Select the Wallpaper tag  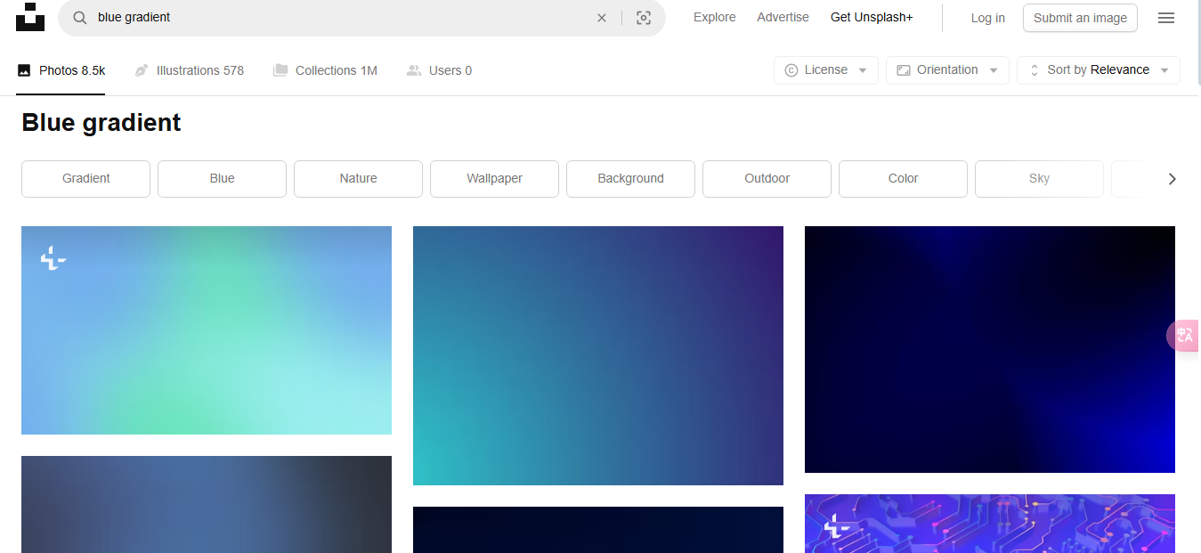[x=494, y=178]
